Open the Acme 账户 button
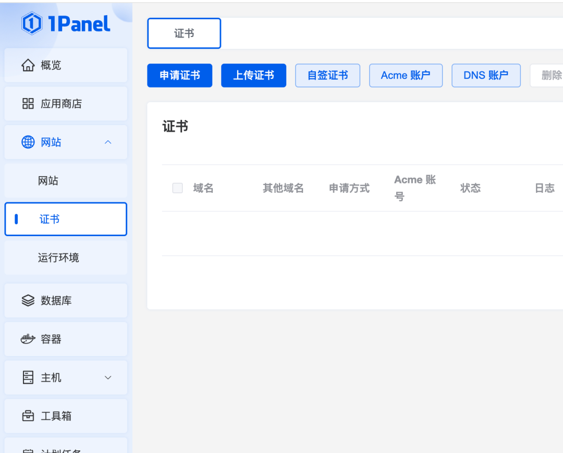 [406, 76]
